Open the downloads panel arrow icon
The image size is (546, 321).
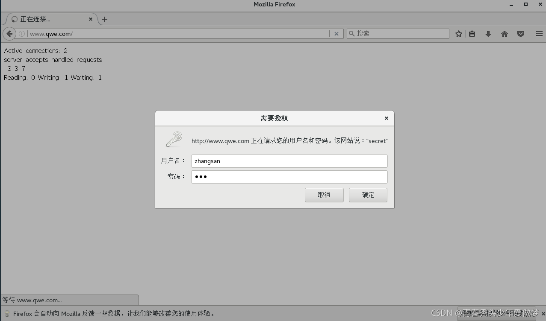tap(488, 33)
